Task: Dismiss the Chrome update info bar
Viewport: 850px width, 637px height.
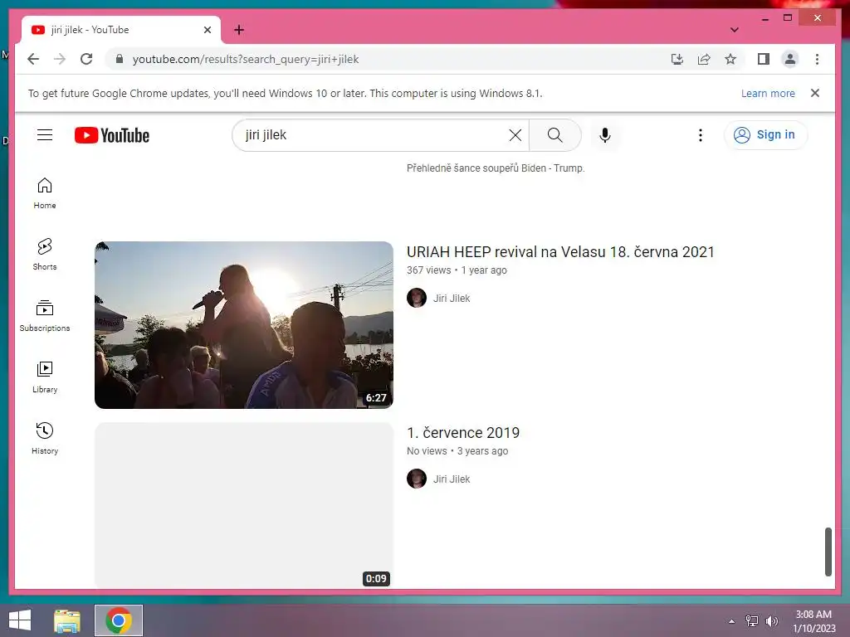Action: coord(815,93)
